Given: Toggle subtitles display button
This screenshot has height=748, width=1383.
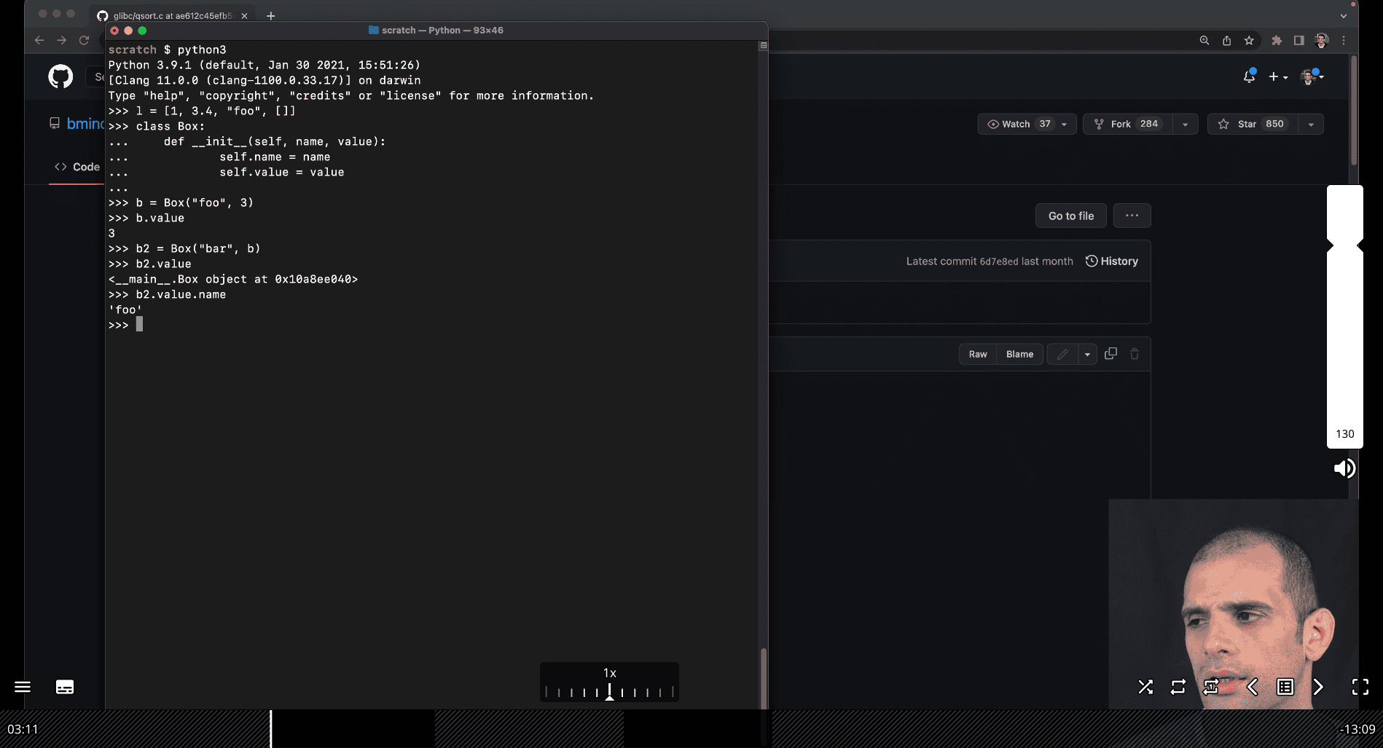Looking at the screenshot, I should click(x=65, y=687).
